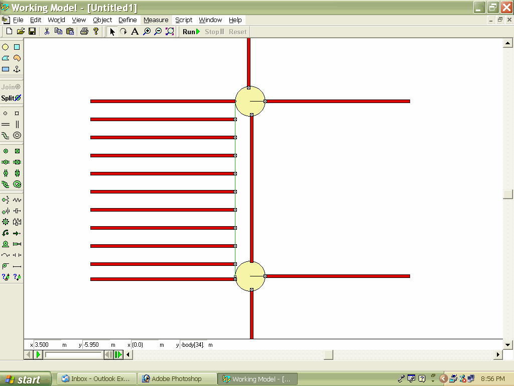Step forward one frame
514x386 pixels.
118,355
